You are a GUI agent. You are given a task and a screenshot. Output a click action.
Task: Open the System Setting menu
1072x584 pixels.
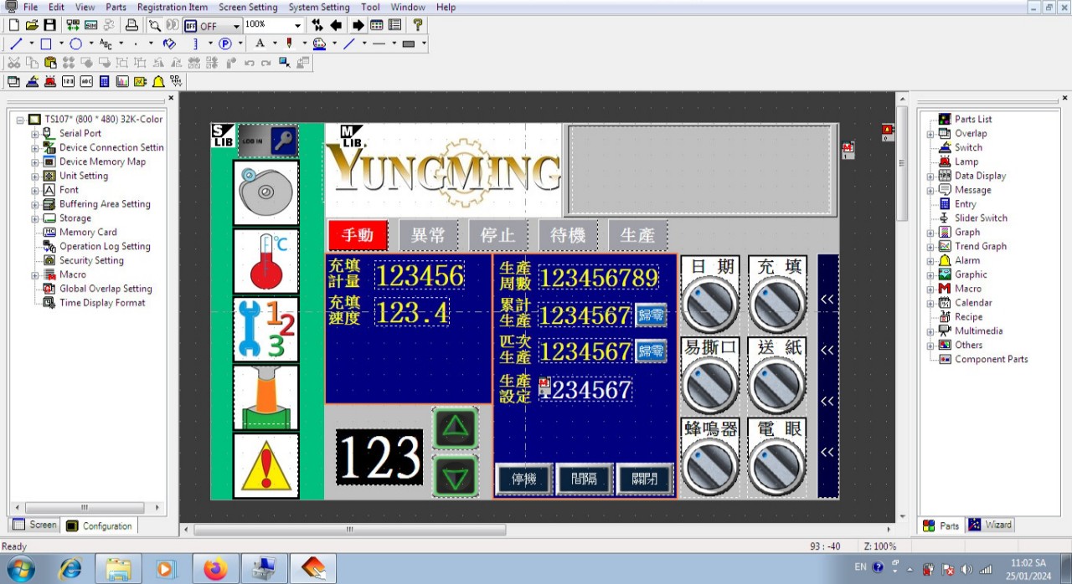(319, 7)
